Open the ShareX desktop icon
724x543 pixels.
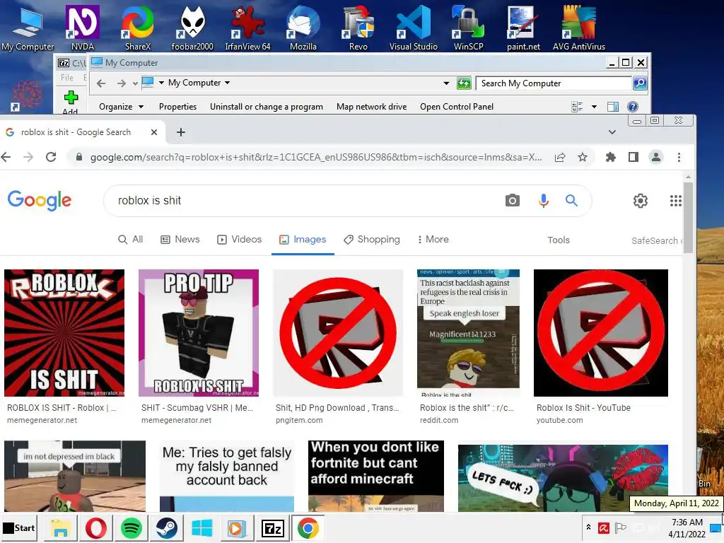pos(138,28)
